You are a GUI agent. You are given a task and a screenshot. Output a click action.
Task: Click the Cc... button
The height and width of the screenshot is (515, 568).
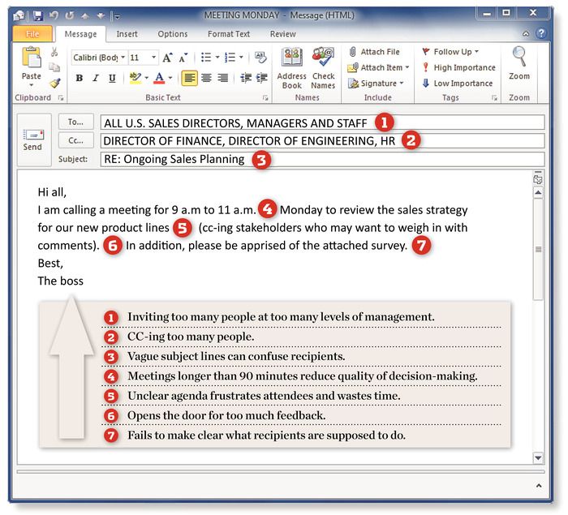point(75,140)
